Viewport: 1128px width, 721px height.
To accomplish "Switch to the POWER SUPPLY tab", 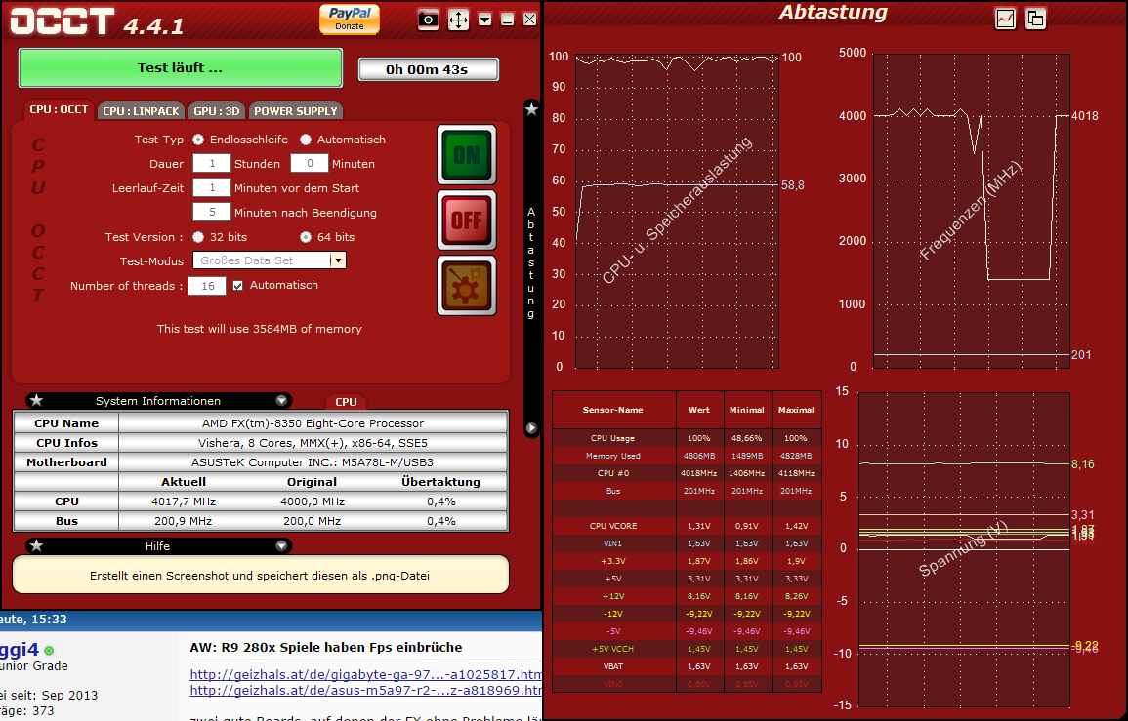I will pyautogui.click(x=296, y=110).
